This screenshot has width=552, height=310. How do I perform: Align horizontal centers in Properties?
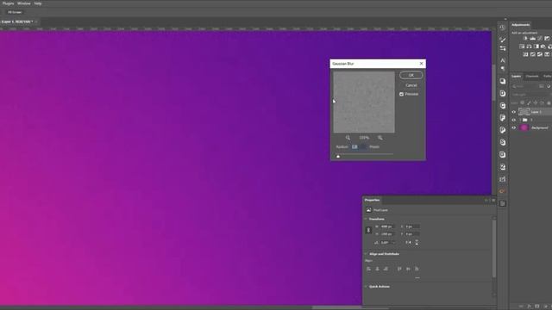[377, 269]
